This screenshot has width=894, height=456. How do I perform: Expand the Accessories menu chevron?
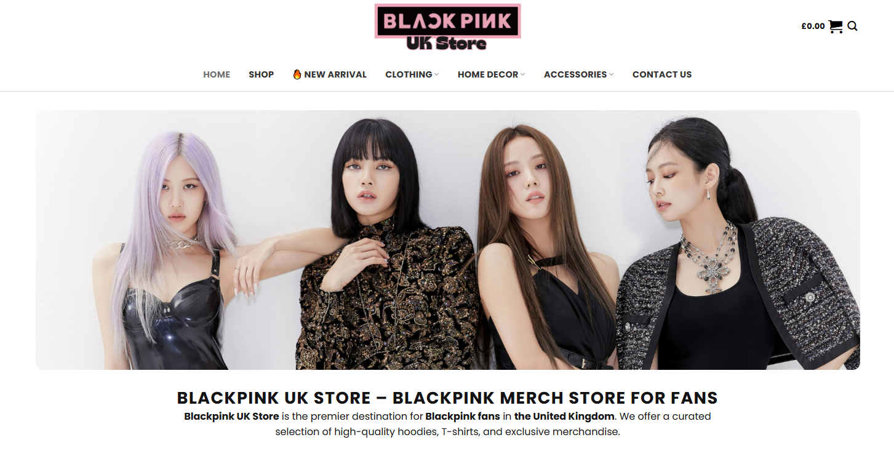[x=612, y=74]
